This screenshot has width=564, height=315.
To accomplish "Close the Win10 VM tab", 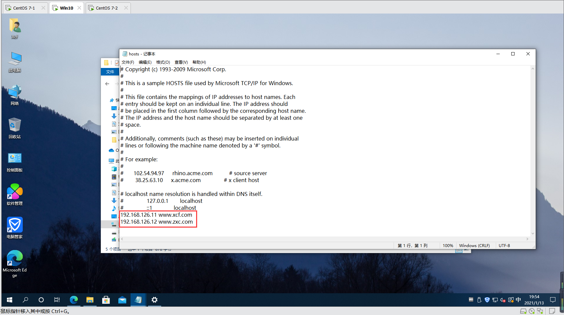I will point(79,8).
